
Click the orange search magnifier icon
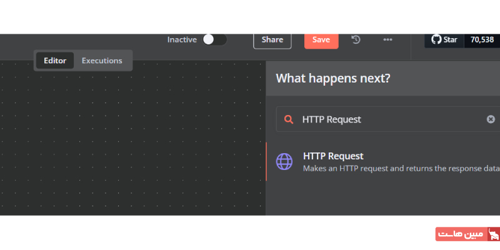289,119
